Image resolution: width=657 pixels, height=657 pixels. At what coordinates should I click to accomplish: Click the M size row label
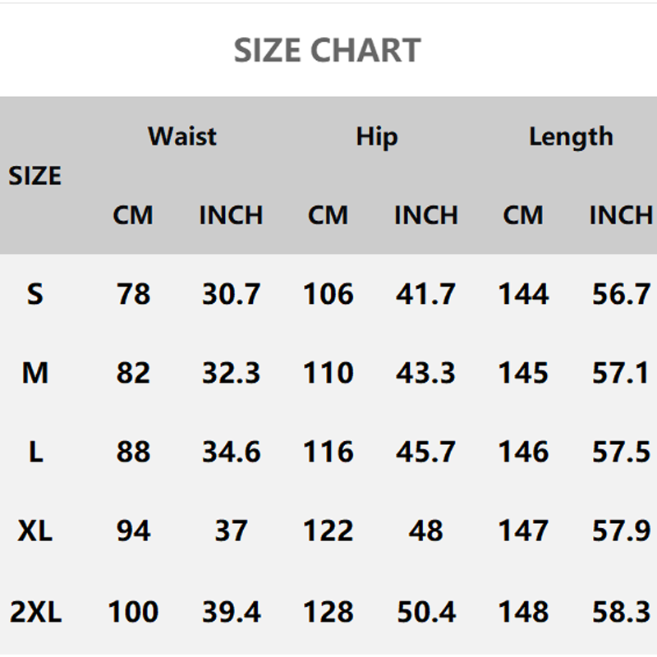click(x=34, y=373)
